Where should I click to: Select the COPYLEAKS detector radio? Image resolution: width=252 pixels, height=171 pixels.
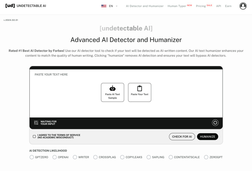pyautogui.click(x=122, y=157)
